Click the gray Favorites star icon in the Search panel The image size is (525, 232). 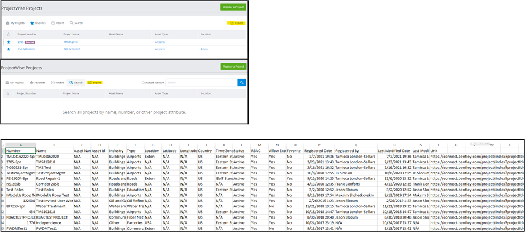[31, 83]
